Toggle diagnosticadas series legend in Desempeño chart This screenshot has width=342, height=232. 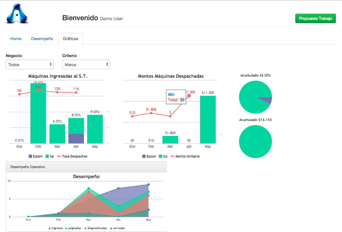96,228
